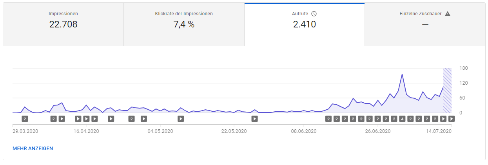Click the clock icon beside Aufrufe
Image resolution: width=488 pixels, height=165 pixels.
(x=314, y=14)
